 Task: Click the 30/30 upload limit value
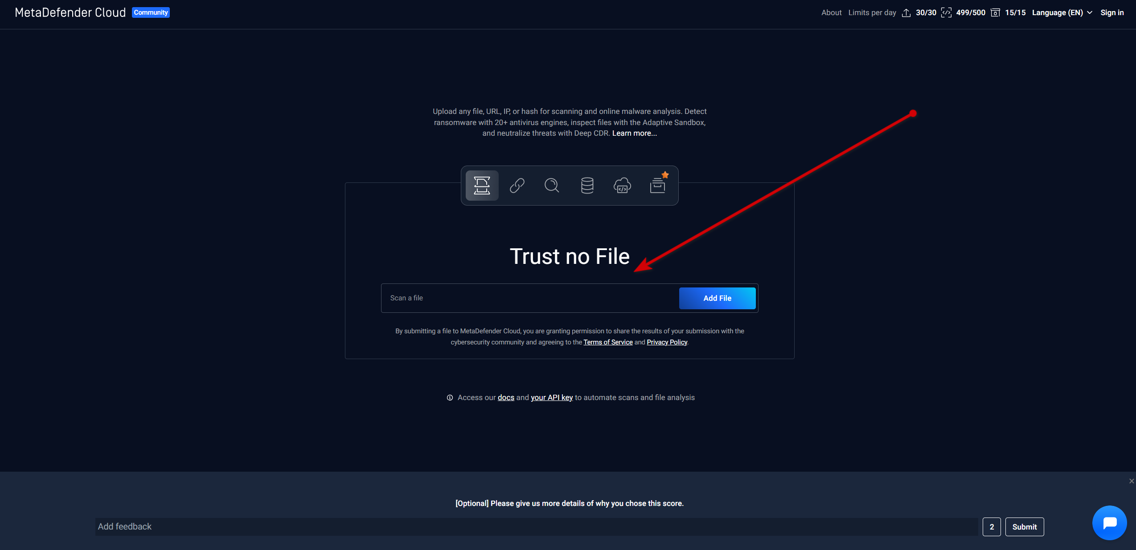[x=926, y=12]
